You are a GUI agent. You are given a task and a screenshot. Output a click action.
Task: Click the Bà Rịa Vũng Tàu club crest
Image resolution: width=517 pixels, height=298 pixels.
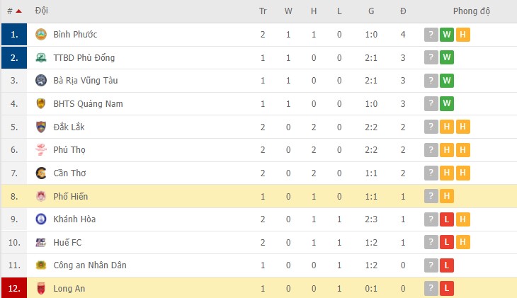pos(40,81)
